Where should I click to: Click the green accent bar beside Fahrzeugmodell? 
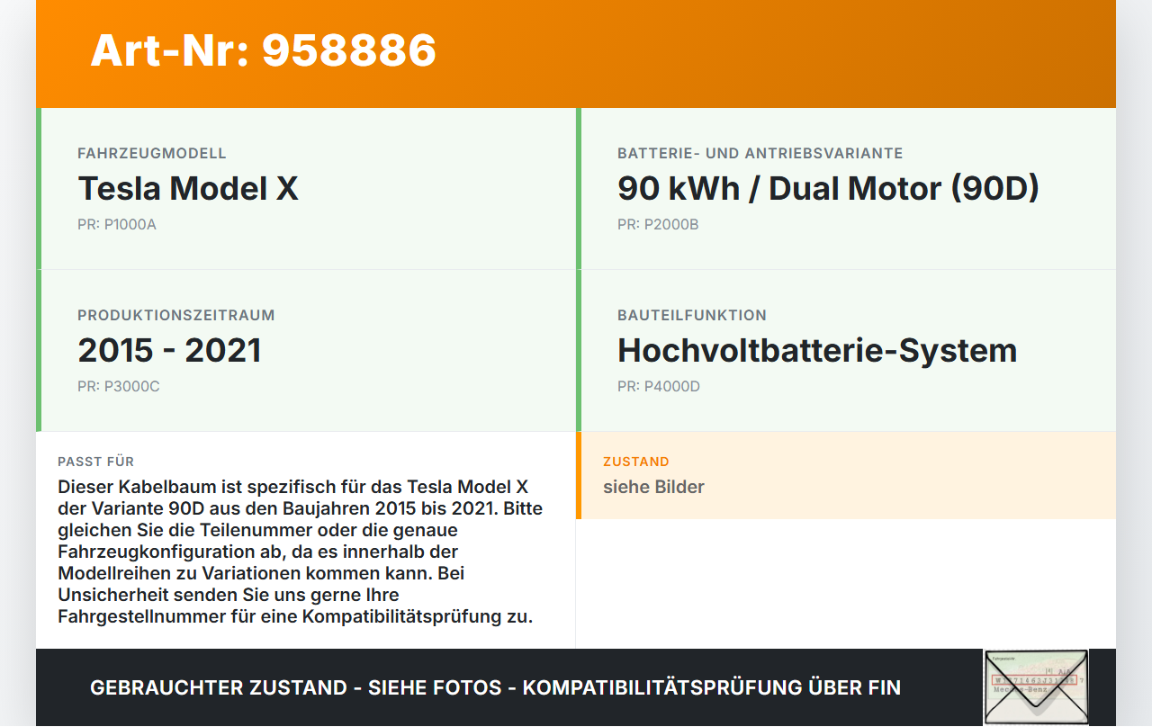coord(38,188)
